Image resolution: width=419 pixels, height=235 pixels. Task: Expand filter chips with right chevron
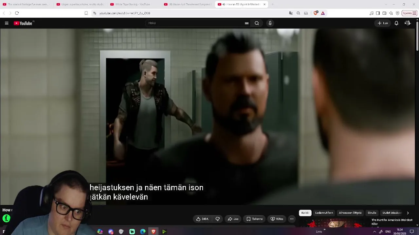(408, 213)
